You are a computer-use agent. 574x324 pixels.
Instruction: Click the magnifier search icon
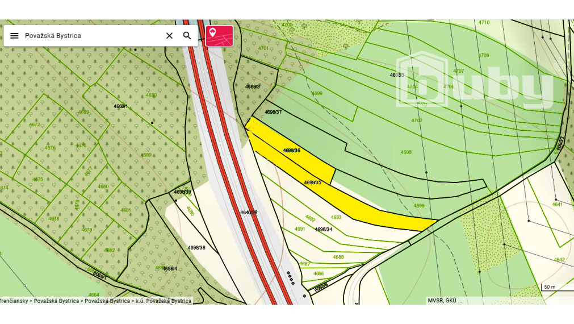point(187,36)
